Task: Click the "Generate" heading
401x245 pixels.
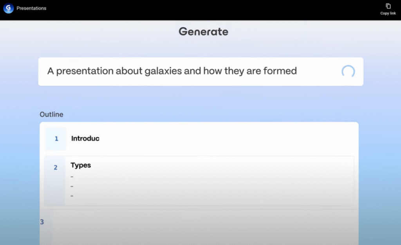Action: pos(203,32)
